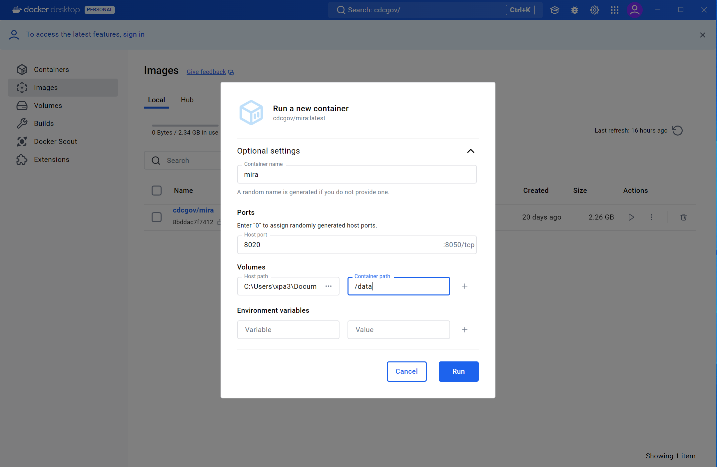Open more actions menu for cdcgov/mira
Screen dimensions: 717x467
[x=651, y=217]
